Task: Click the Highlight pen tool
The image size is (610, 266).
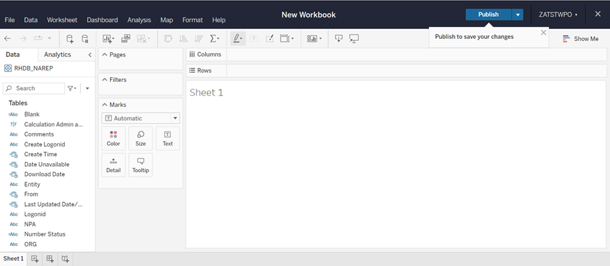Action: [237, 38]
